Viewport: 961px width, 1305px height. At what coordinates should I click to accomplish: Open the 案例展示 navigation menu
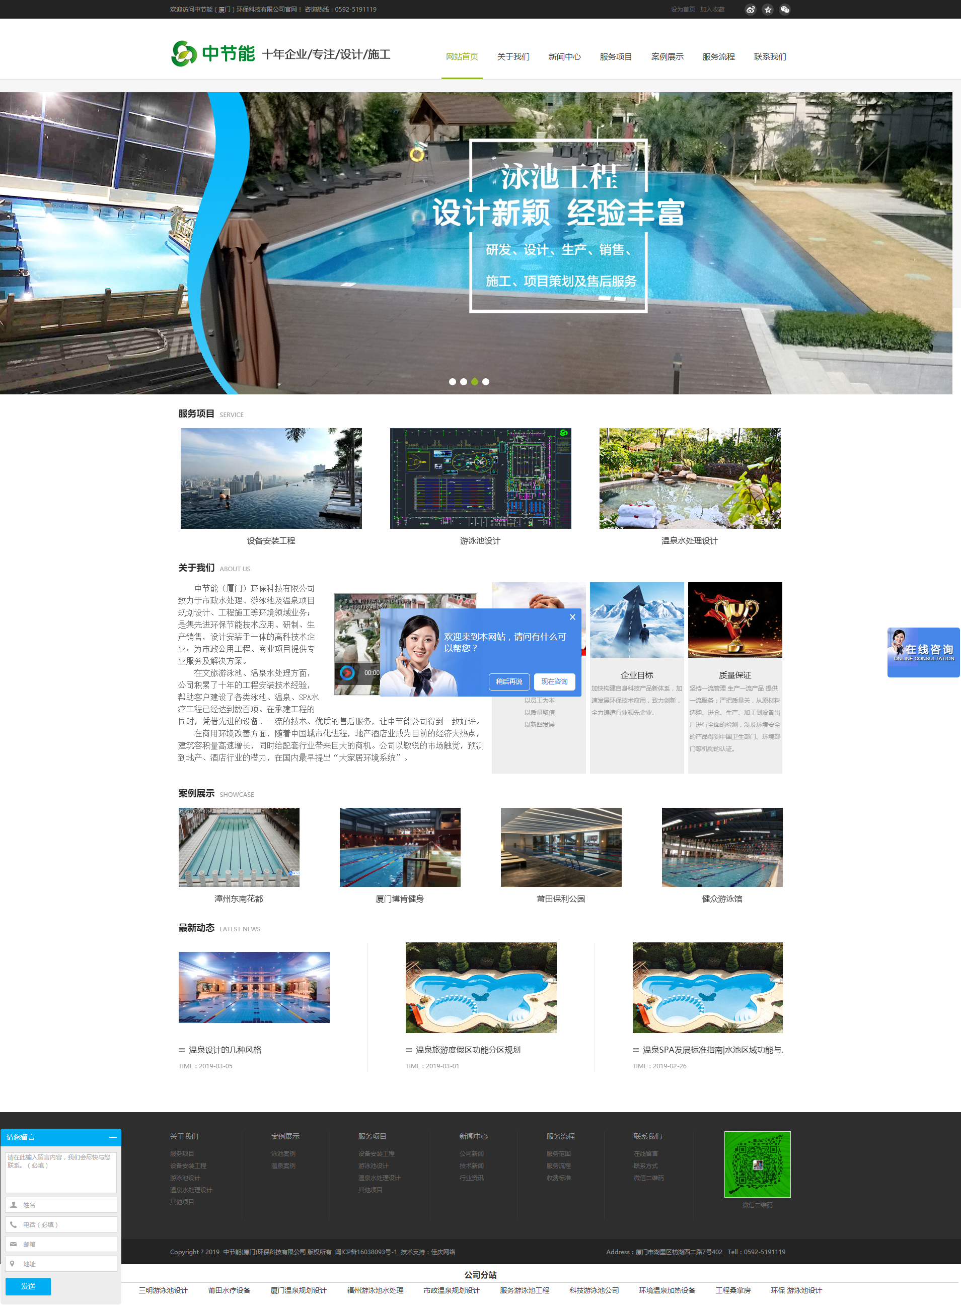pyautogui.click(x=667, y=56)
